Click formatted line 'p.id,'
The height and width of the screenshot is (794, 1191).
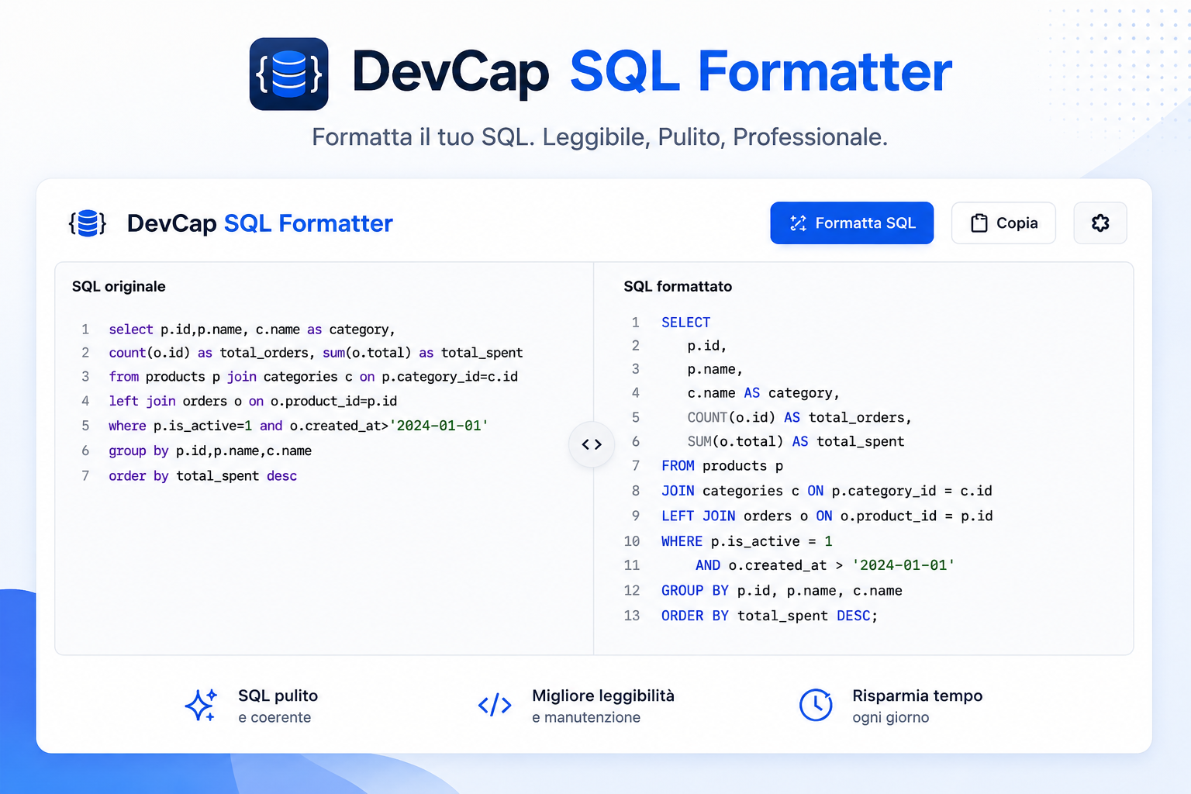pos(707,346)
